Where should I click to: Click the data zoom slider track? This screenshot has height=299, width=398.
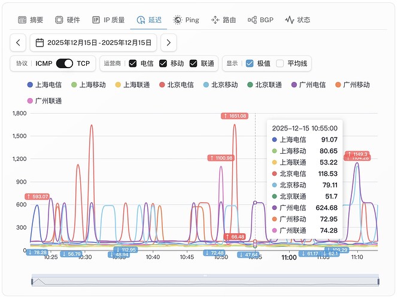(x=205, y=282)
